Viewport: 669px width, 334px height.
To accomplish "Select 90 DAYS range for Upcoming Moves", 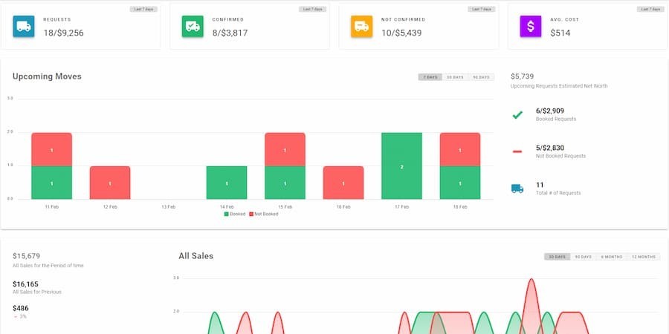I will click(x=481, y=77).
